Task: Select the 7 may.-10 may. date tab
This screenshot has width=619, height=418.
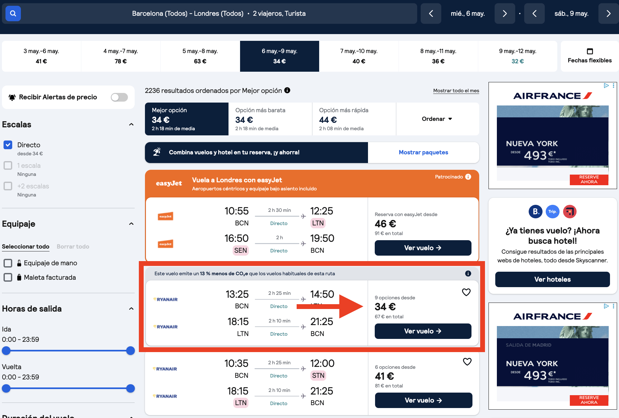Action: point(359,56)
